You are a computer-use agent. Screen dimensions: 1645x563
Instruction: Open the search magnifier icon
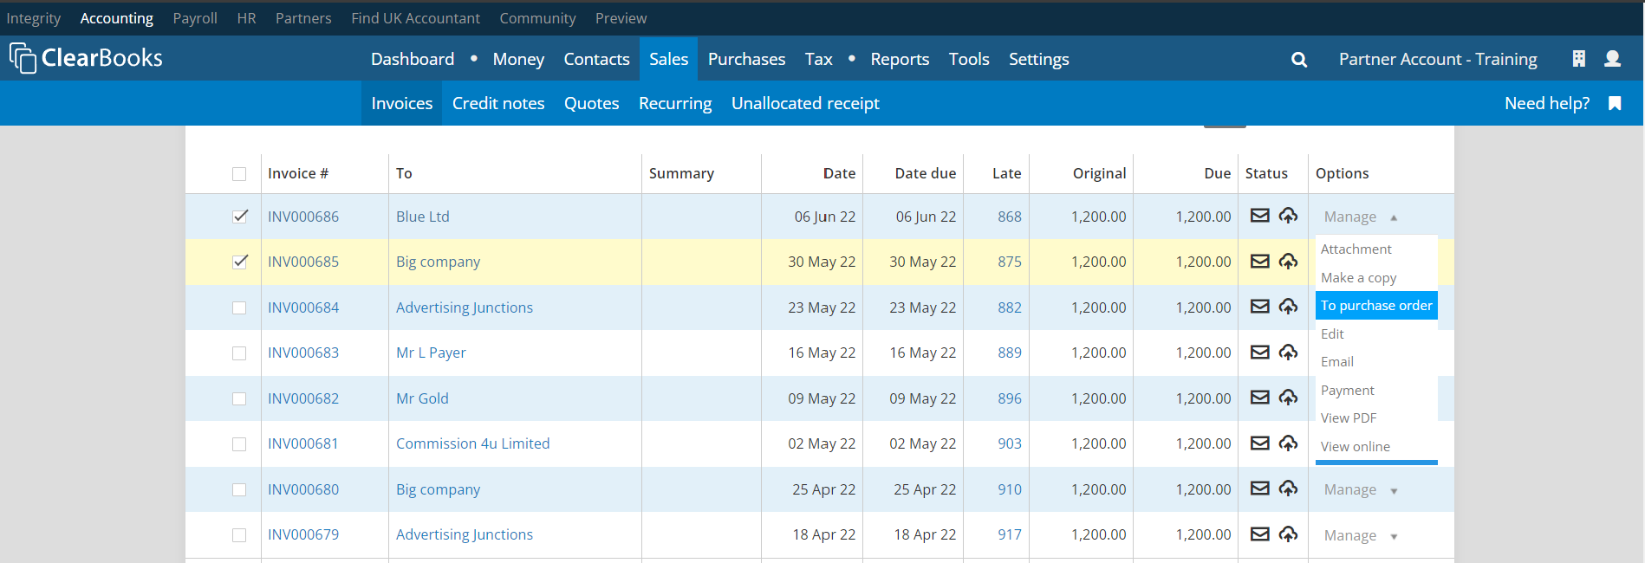[1298, 60]
